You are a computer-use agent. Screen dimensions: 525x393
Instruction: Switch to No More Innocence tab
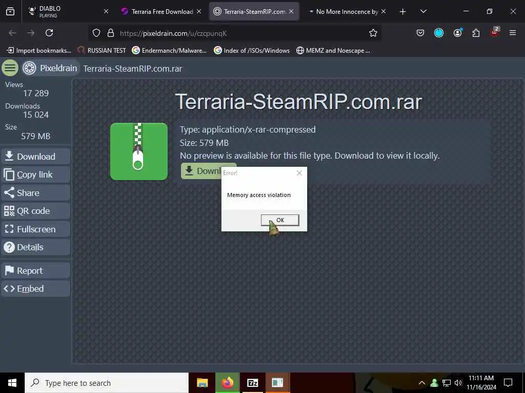click(x=343, y=11)
